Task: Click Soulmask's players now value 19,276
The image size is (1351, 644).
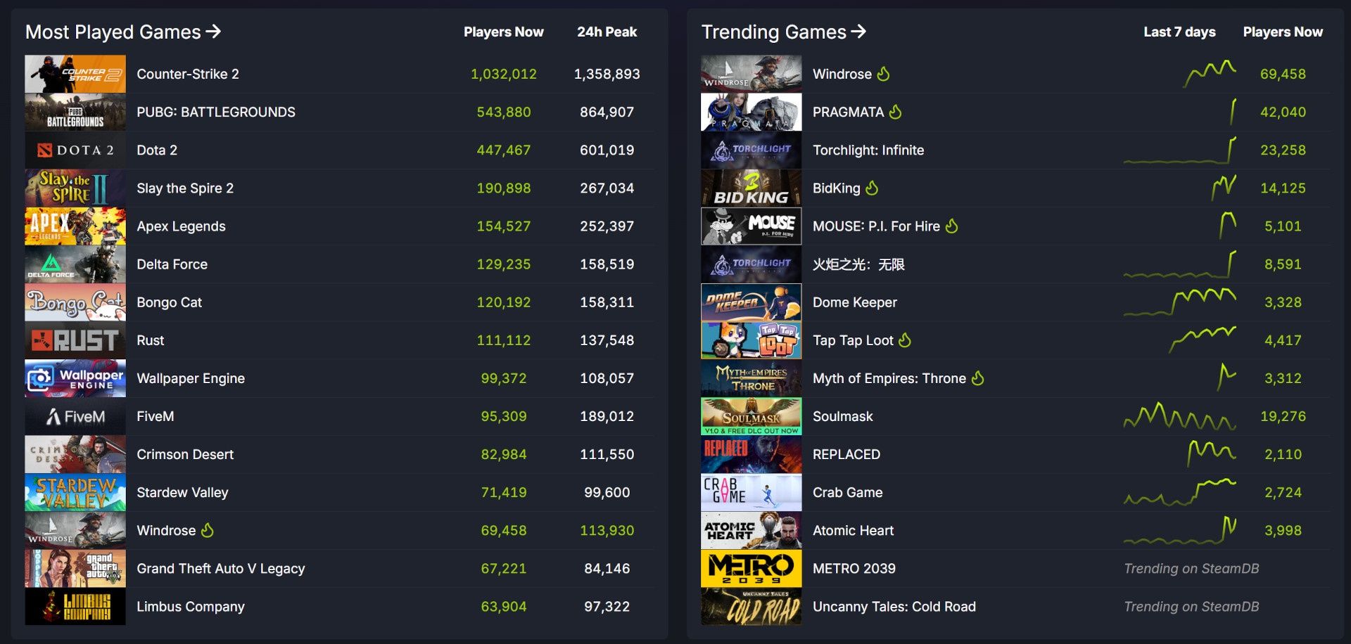Action: 1283,416
